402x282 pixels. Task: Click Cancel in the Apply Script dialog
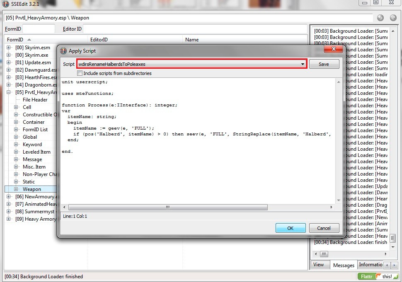tap(324, 228)
